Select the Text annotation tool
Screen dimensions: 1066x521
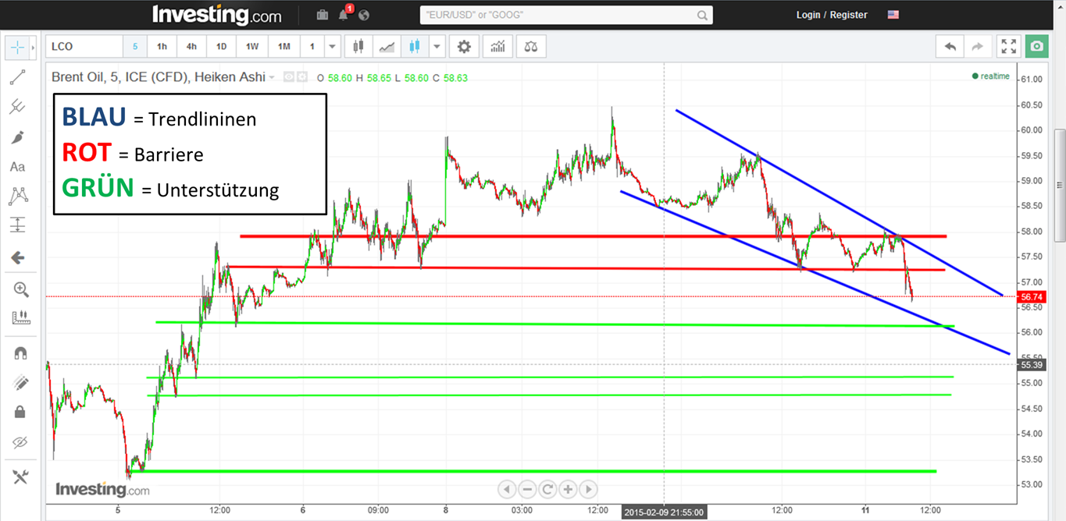pyautogui.click(x=17, y=166)
